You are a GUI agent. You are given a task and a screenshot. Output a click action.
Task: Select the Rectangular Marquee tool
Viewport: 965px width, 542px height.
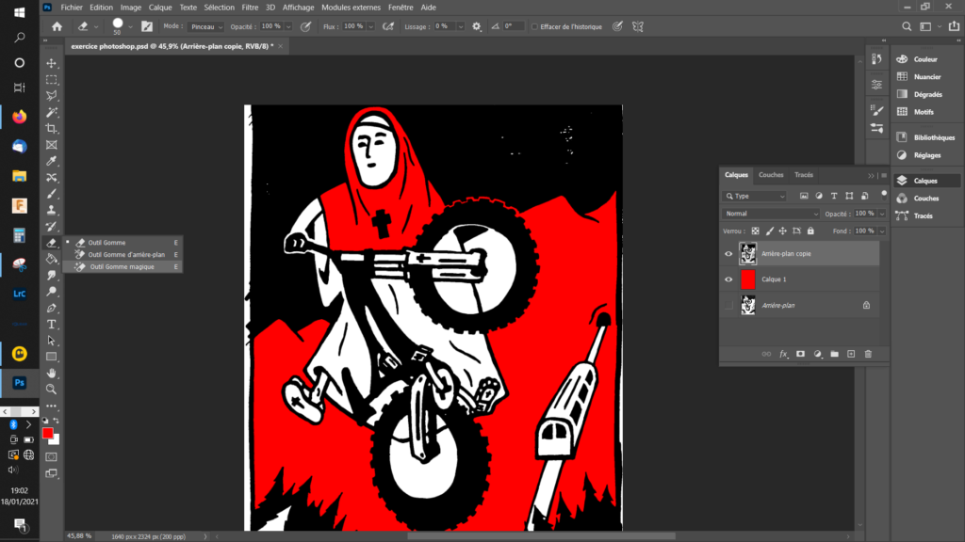pyautogui.click(x=52, y=80)
